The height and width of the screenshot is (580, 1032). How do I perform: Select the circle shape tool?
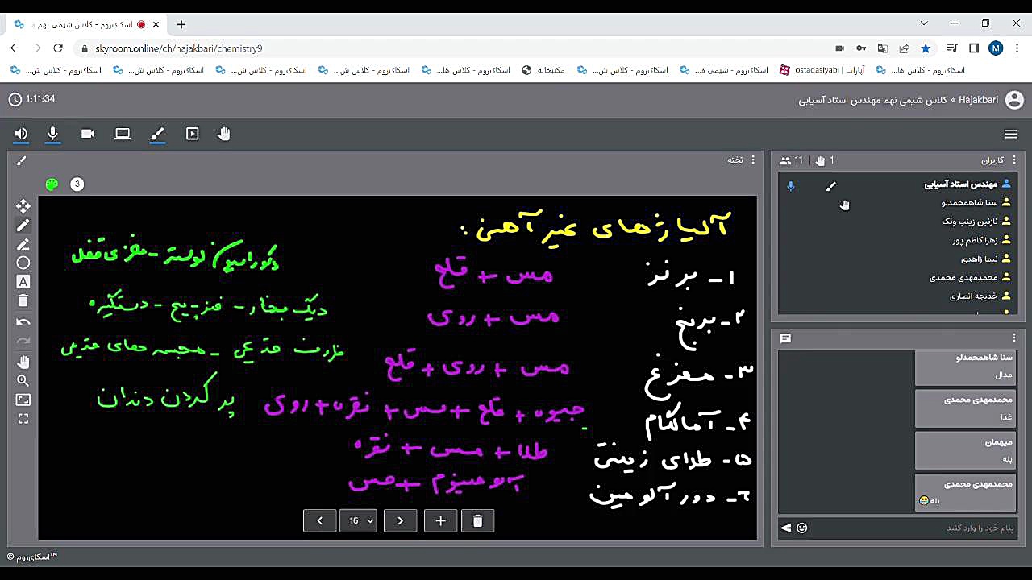pyautogui.click(x=23, y=263)
